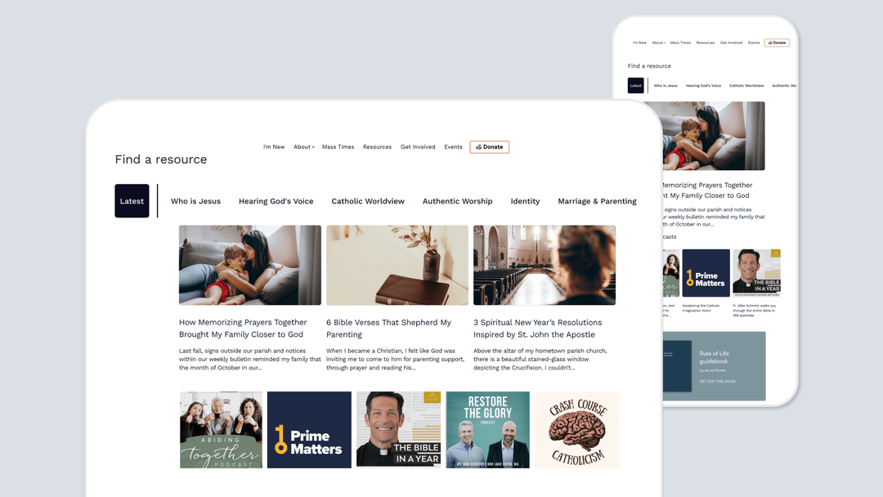Switch to the Who is Jesus tab

pos(195,201)
